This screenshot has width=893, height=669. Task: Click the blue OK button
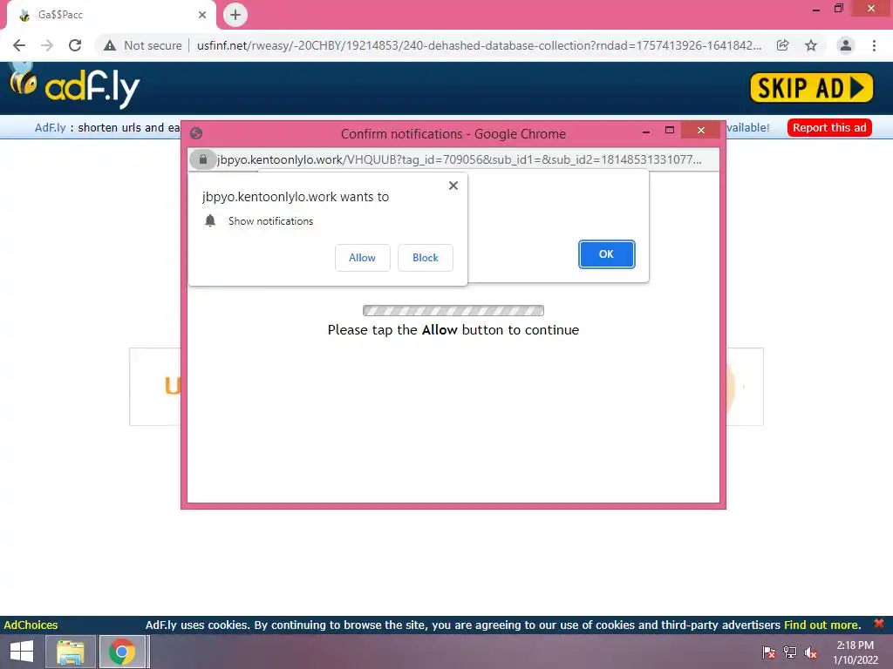607,254
